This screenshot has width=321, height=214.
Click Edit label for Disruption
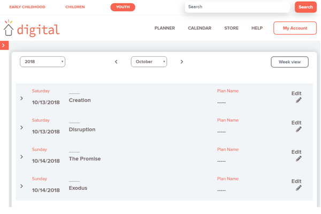pyautogui.click(x=296, y=123)
